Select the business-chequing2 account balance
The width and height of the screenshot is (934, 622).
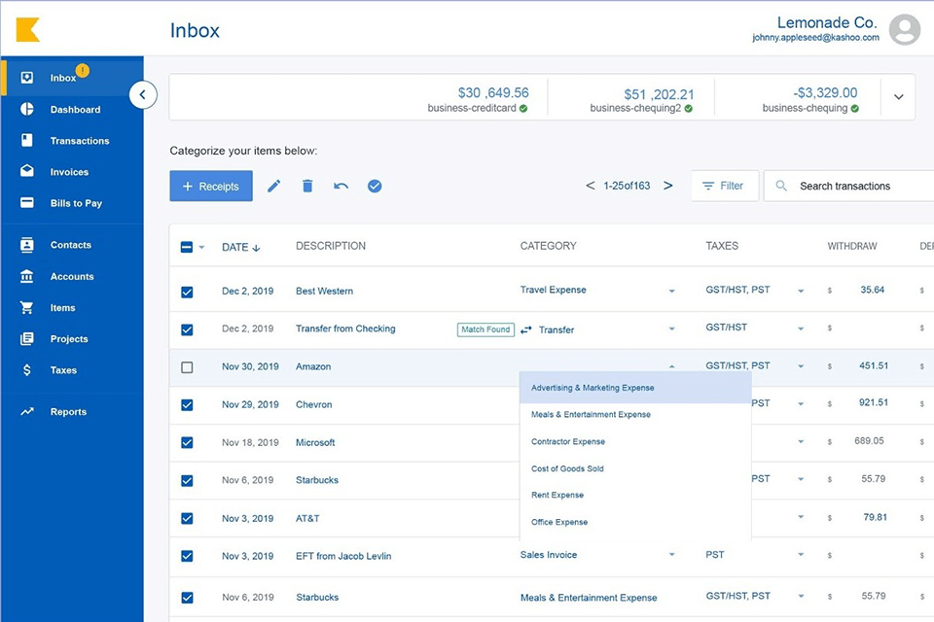(659, 94)
